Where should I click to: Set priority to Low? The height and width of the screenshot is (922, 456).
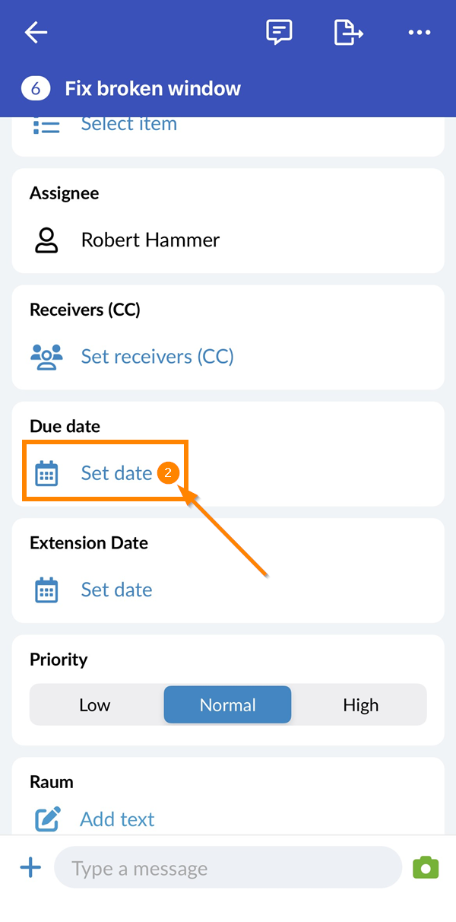point(95,705)
